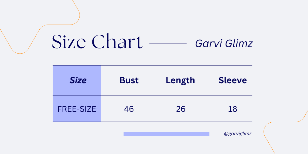Image resolution: width=308 pixels, height=154 pixels.
Task: Click the divider line under the header row
Action: (176, 96)
